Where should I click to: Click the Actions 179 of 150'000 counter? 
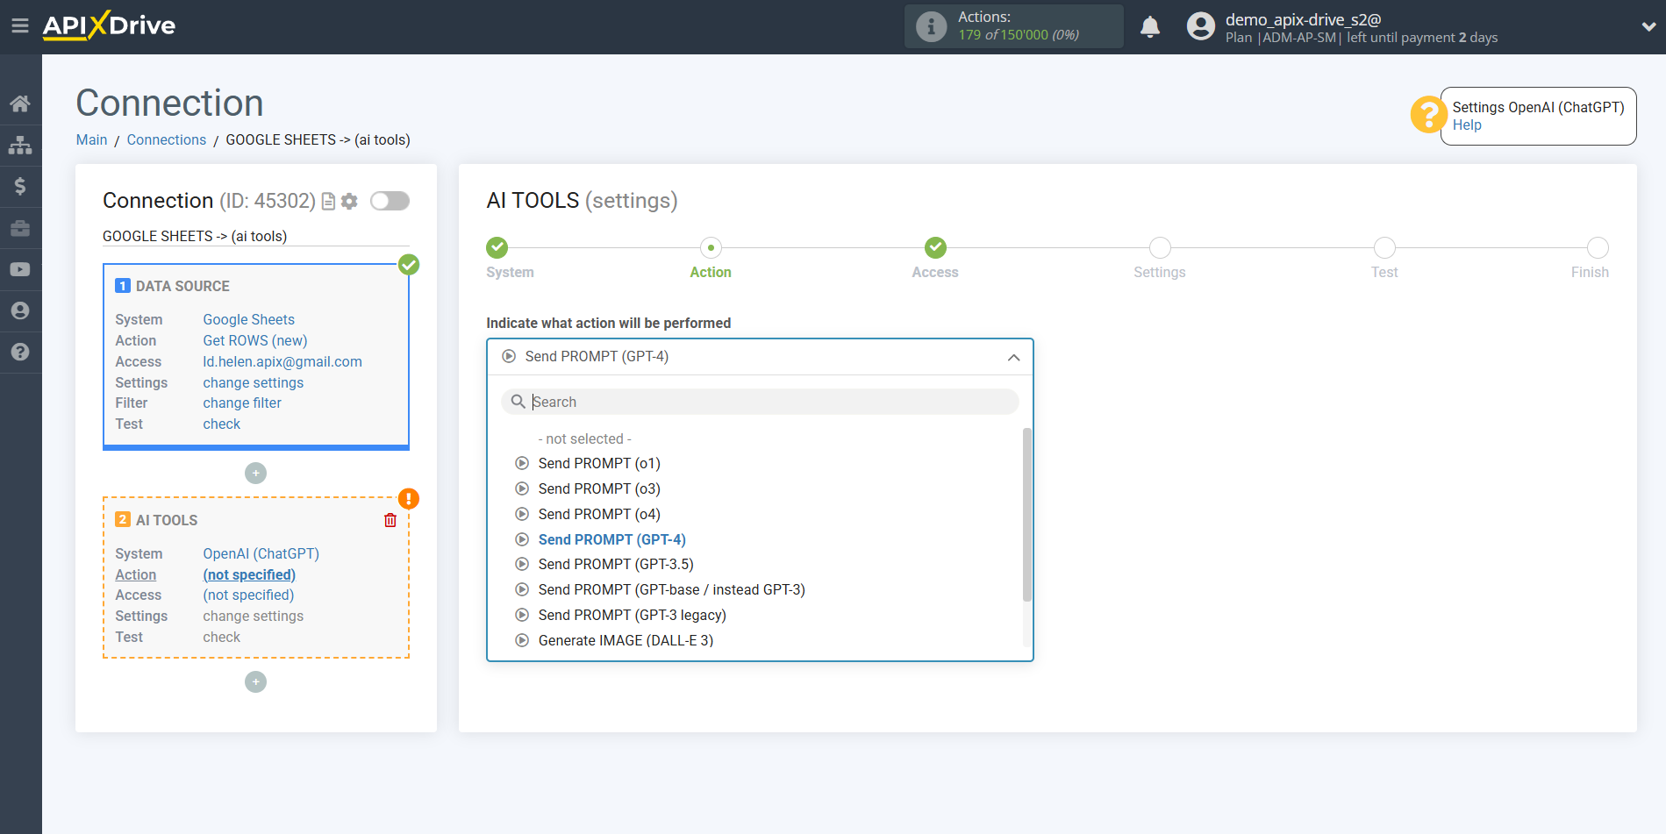1014,26
